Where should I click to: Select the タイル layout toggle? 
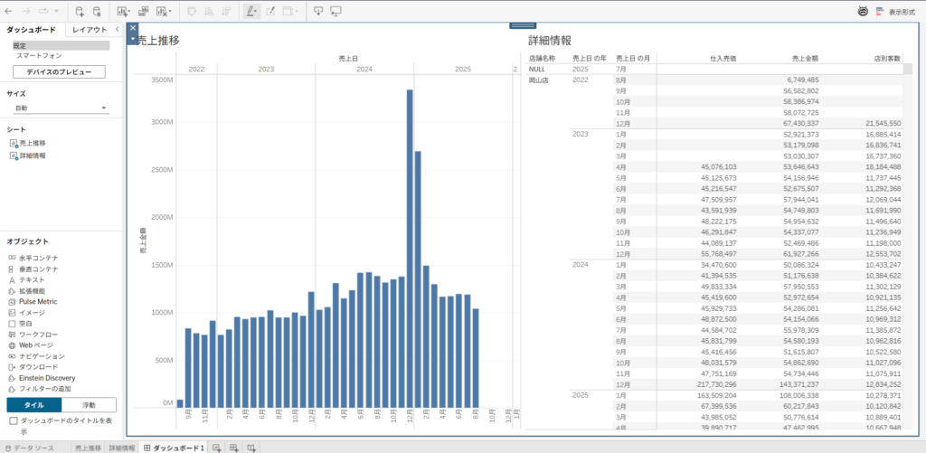tap(34, 405)
